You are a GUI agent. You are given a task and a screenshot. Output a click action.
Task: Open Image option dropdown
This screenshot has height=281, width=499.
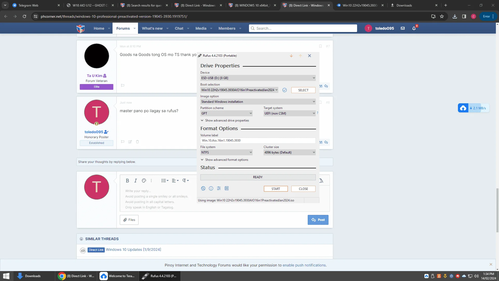(258, 102)
